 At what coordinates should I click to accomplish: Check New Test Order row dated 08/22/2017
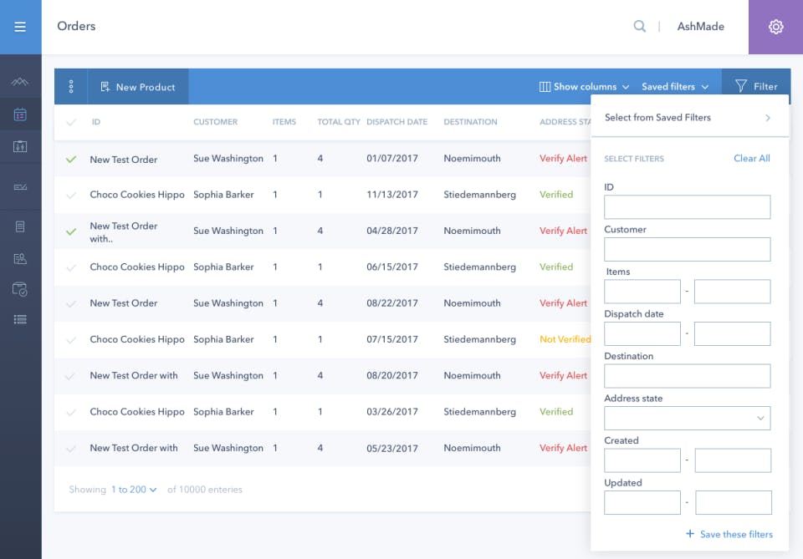[71, 304]
